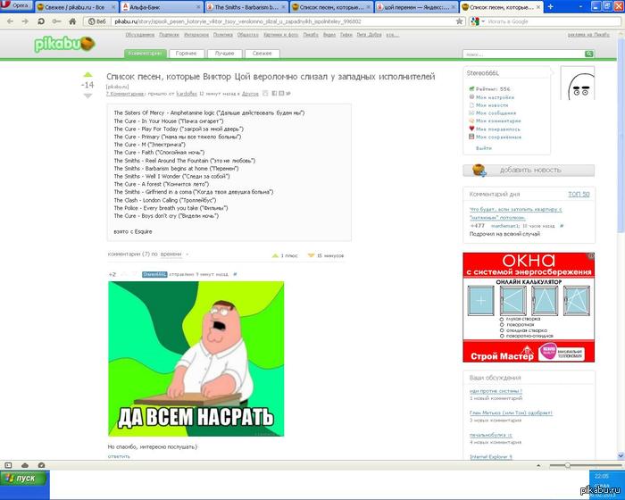Open the 'Горячее' site tab
625x500 pixels.
(x=186, y=54)
